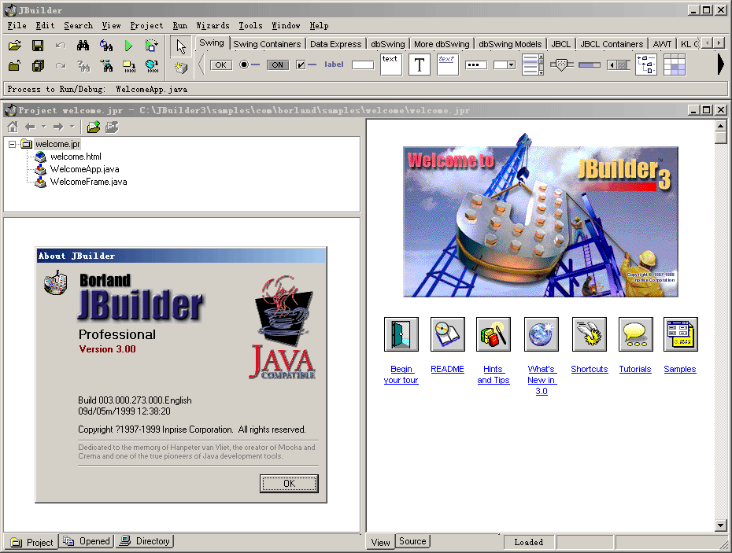The height and width of the screenshot is (553, 732).
Task: Click the Debug run icon
Action: pos(151,46)
